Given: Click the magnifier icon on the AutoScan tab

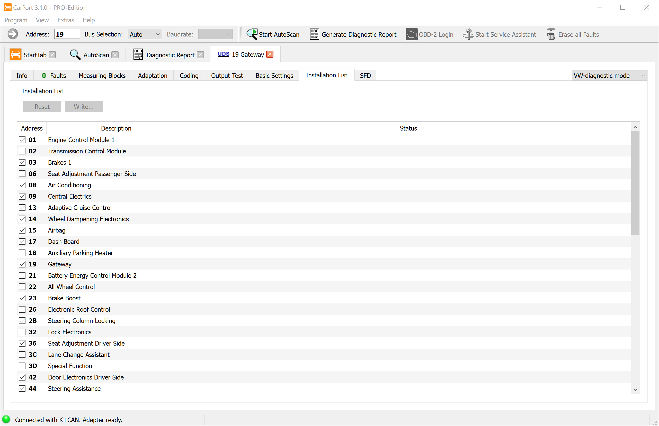Looking at the screenshot, I should (x=75, y=54).
